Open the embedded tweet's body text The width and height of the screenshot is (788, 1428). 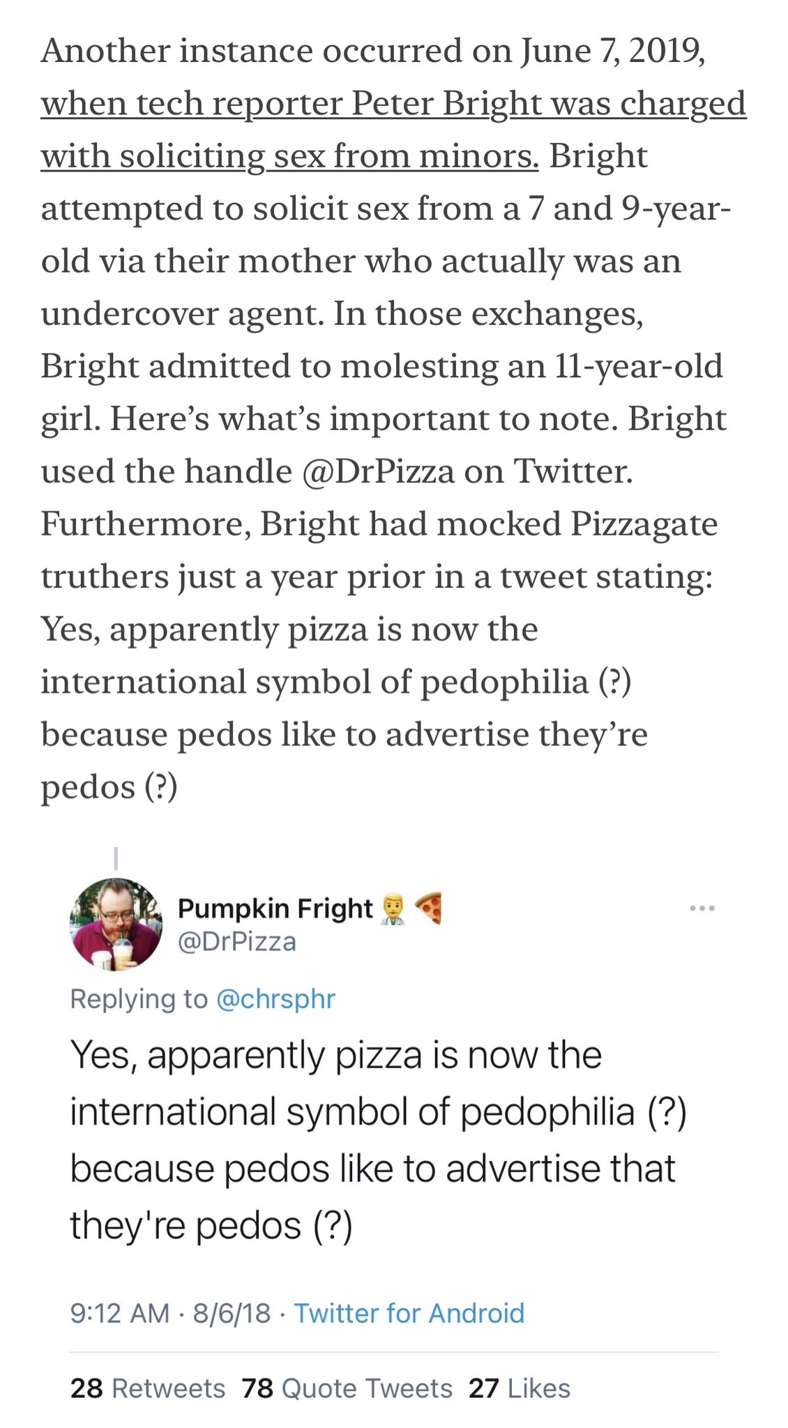pyautogui.click(x=377, y=1140)
